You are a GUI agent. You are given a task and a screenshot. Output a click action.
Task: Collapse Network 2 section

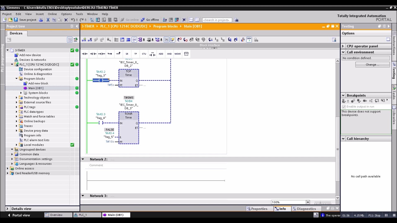pyautogui.click(x=83, y=159)
